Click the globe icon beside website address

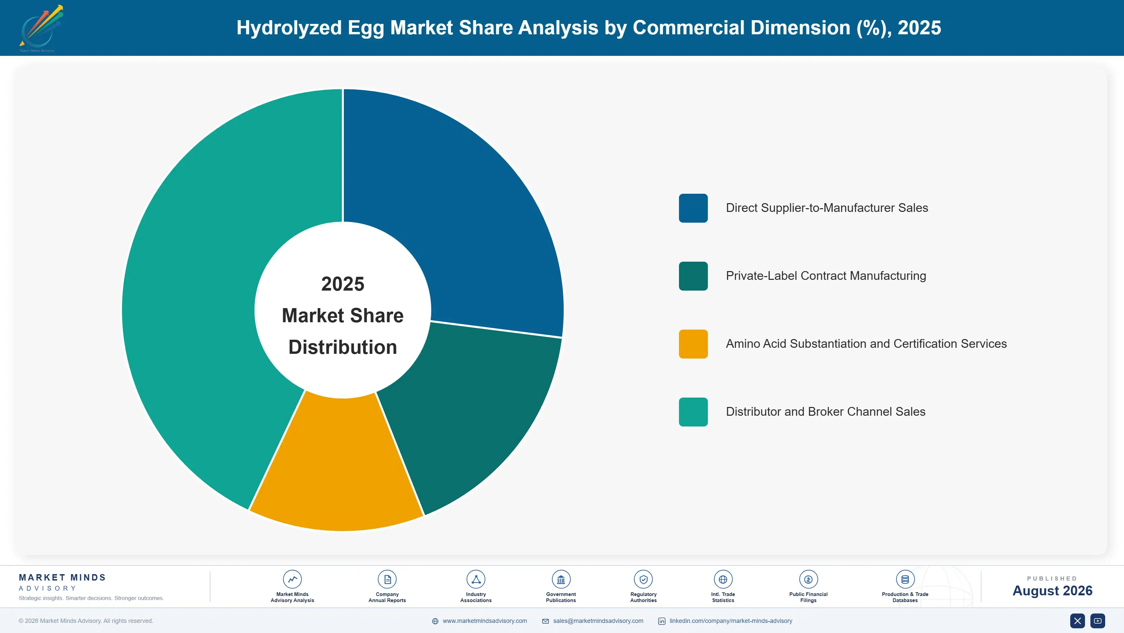435,621
